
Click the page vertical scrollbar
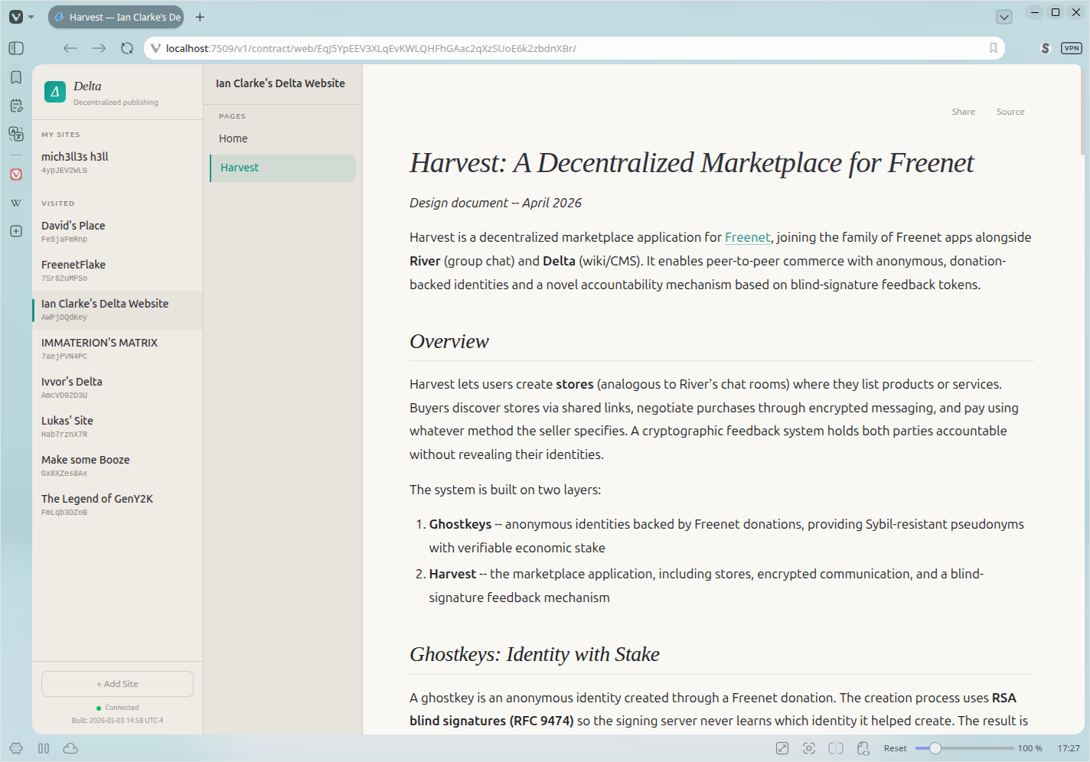(1082, 111)
